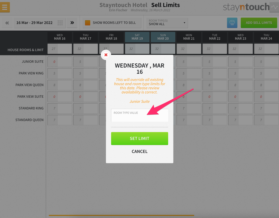The height and width of the screenshot is (218, 279).
Task: Click Park View Queen cell for Mar 17
Action: tap(86, 85)
